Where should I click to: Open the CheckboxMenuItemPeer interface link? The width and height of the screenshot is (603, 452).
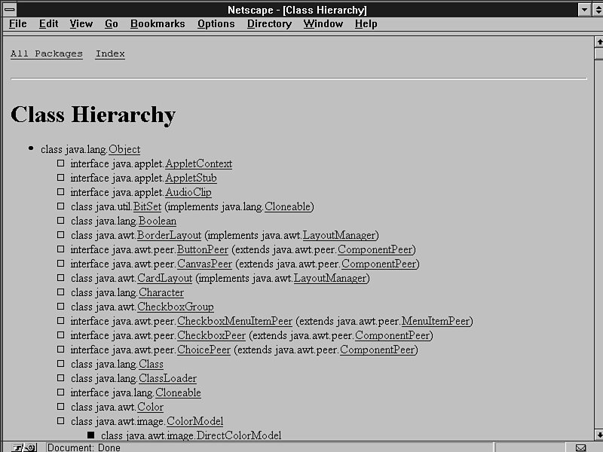234,322
